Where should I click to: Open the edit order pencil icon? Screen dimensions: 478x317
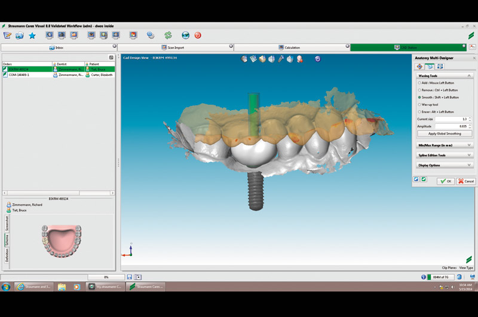7,35
